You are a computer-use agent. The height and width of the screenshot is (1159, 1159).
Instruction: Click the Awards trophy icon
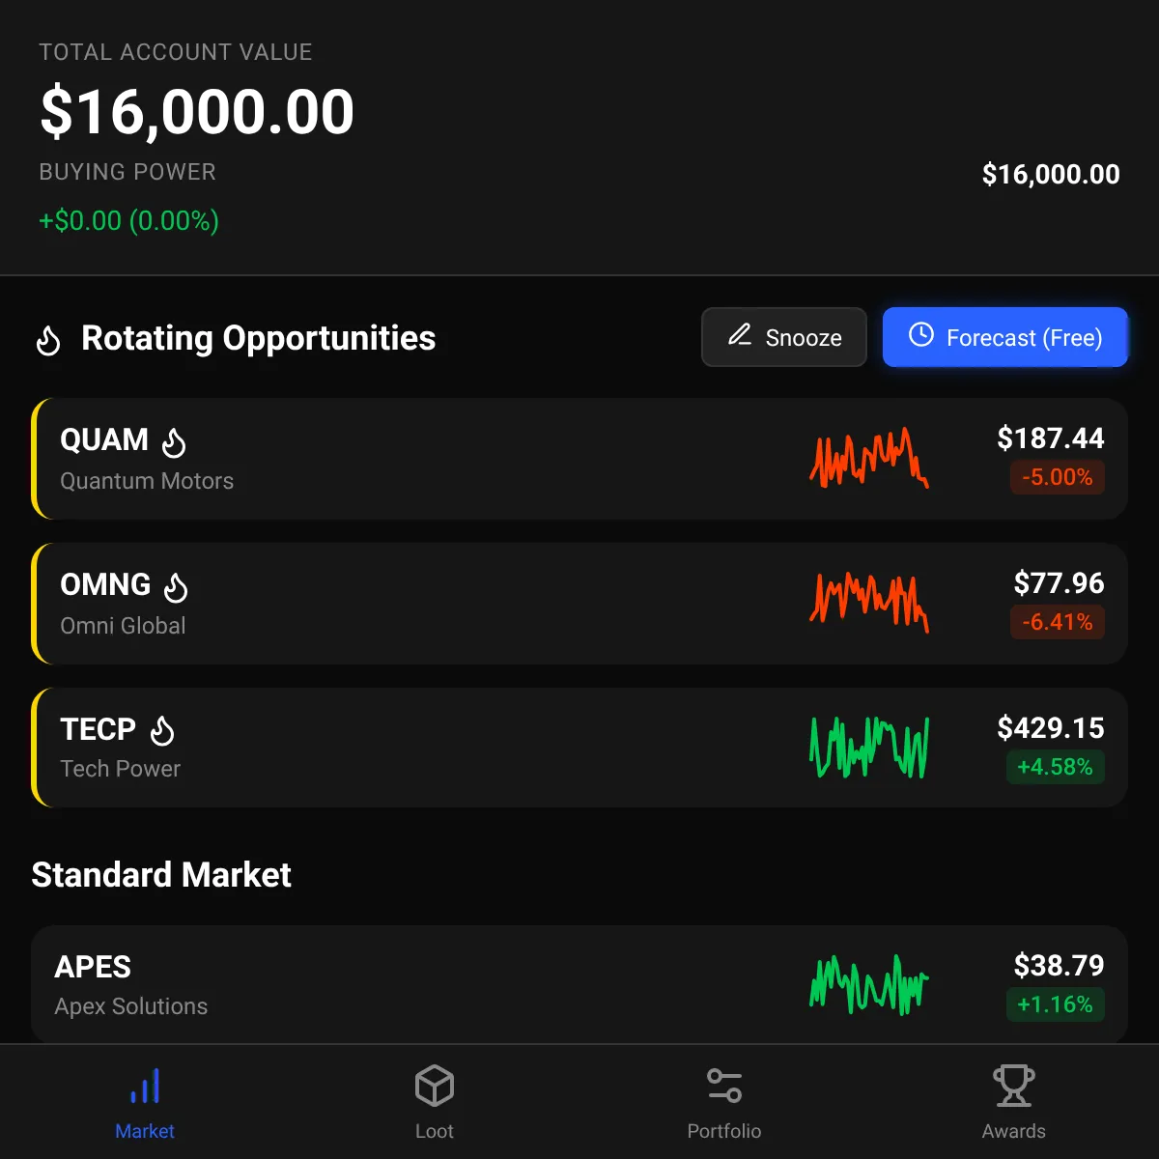1014,1087
